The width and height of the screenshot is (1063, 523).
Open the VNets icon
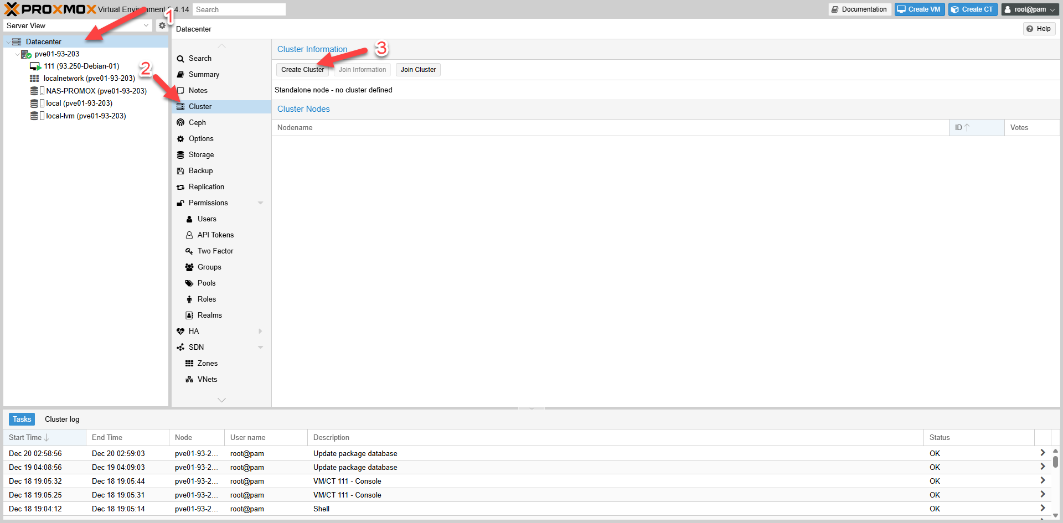tap(190, 379)
